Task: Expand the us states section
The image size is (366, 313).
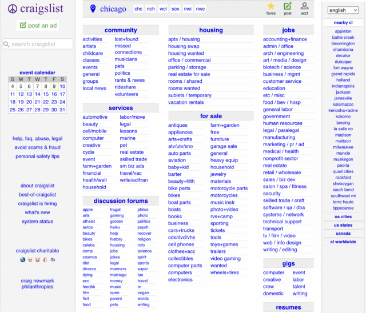Action: (x=343, y=225)
